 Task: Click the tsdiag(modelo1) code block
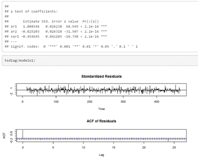coord(100,60)
